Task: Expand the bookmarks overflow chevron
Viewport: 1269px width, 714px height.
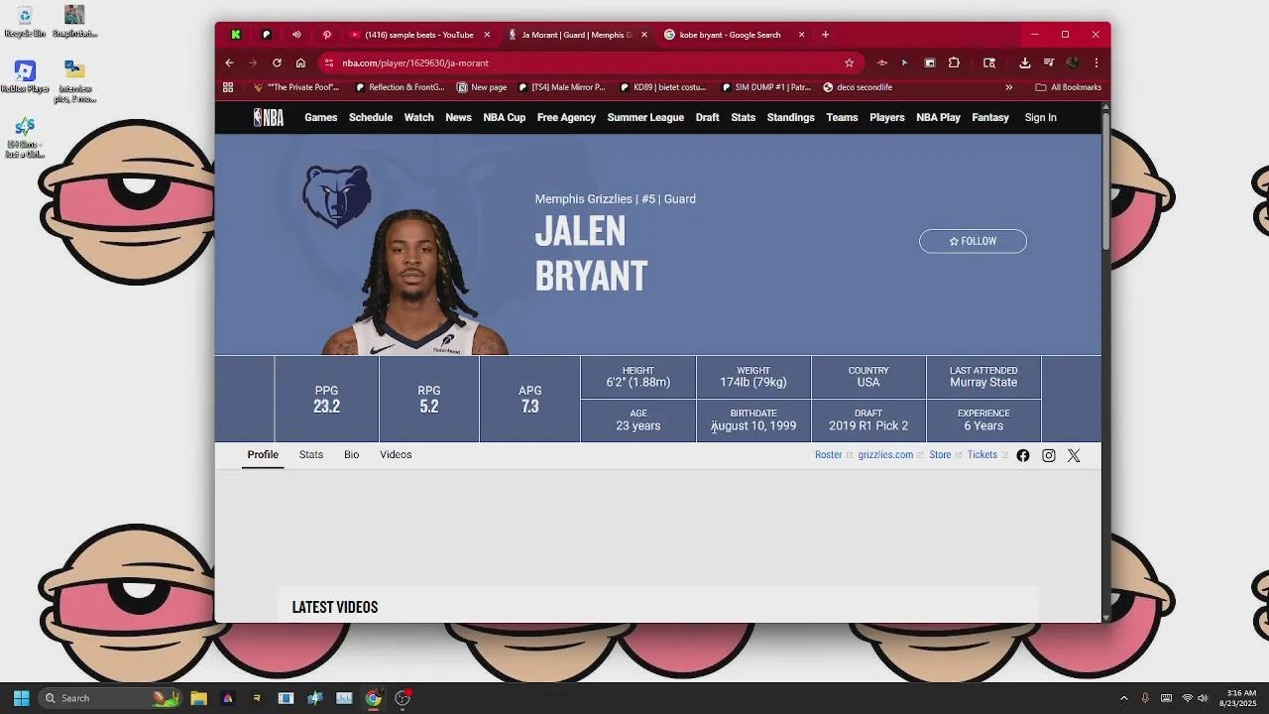Action: tap(1009, 87)
